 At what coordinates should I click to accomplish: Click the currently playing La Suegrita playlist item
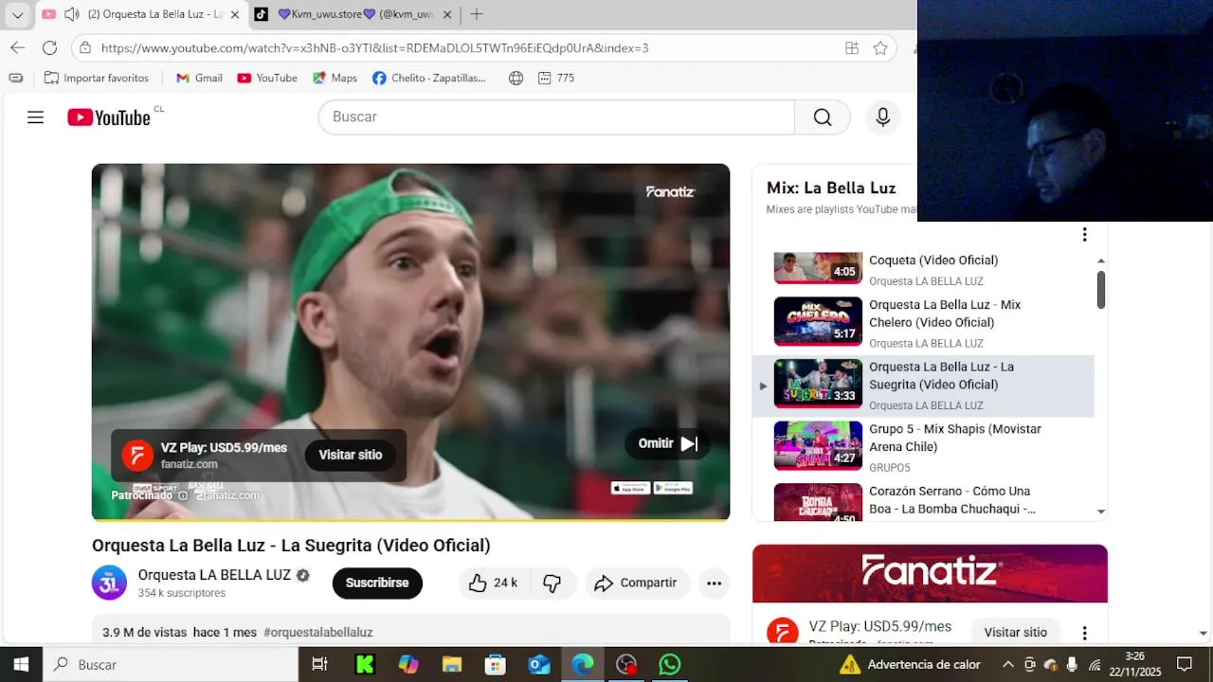pyautogui.click(x=924, y=386)
